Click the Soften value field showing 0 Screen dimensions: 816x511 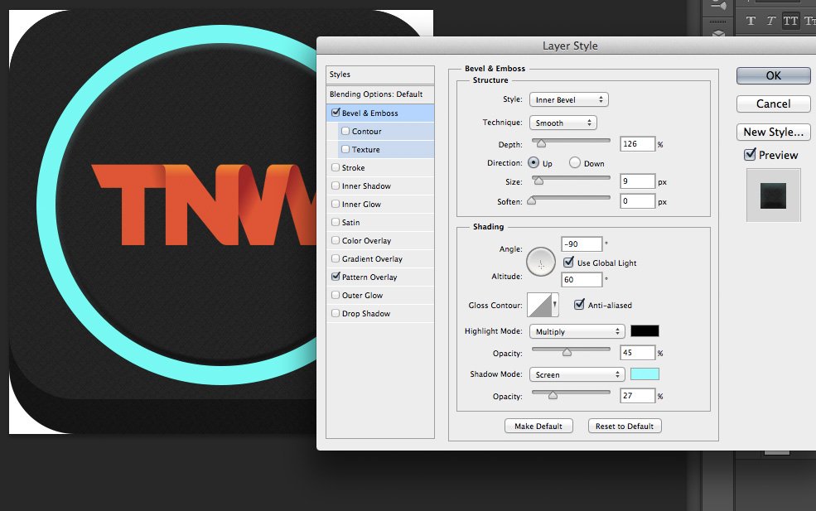[x=638, y=201]
